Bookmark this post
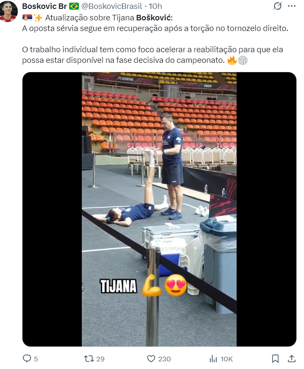 [x=275, y=359]
